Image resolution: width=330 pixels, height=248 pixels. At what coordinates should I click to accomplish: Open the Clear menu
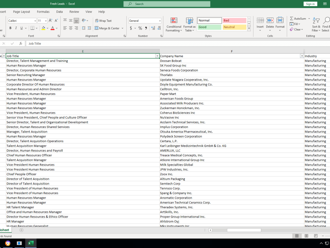296,29
